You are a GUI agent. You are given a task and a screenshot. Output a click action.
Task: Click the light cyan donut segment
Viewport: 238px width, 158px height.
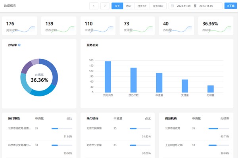point(25,83)
